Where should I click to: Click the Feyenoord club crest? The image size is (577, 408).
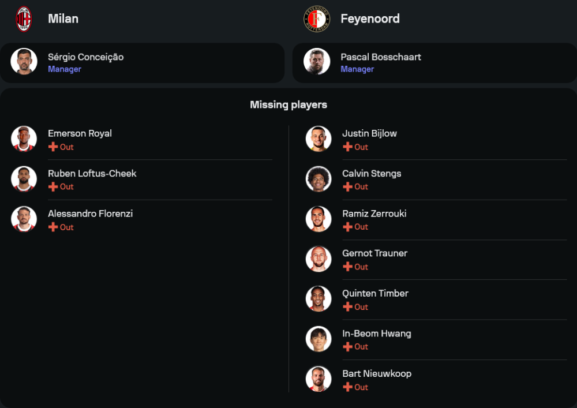(317, 18)
